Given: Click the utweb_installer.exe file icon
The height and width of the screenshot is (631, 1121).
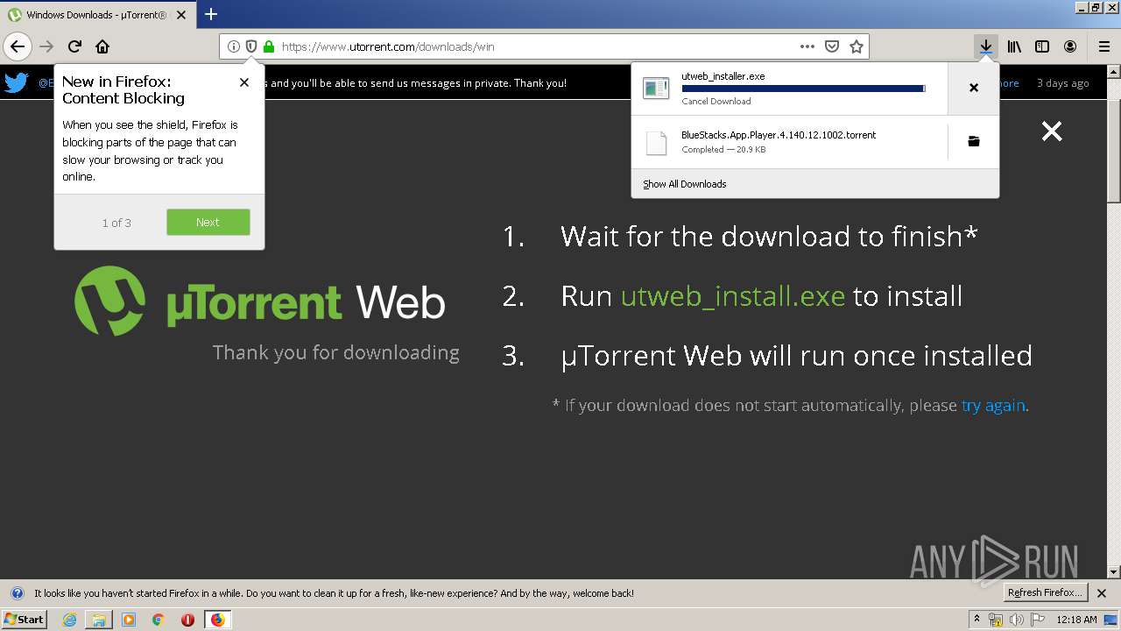Looking at the screenshot, I should tap(656, 88).
